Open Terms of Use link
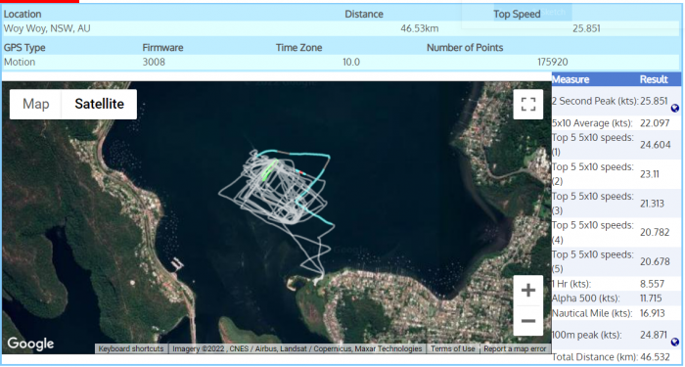The image size is (685, 367). pos(452,348)
